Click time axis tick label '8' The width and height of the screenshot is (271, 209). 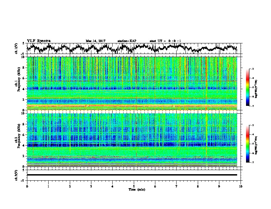(x=198, y=186)
